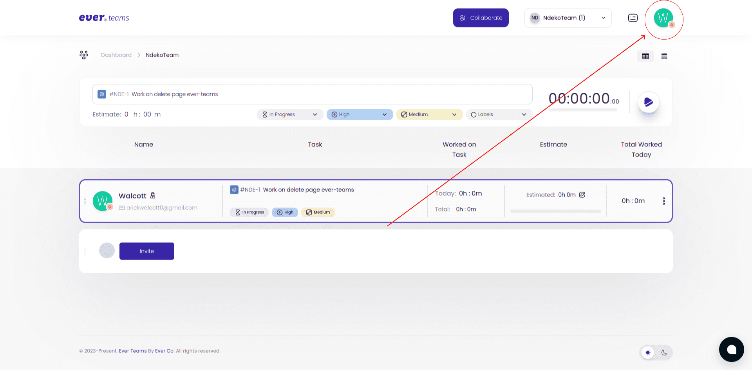This screenshot has height=370, width=752.
Task: Switch theme to dark mode moon icon
Action: tap(665, 352)
